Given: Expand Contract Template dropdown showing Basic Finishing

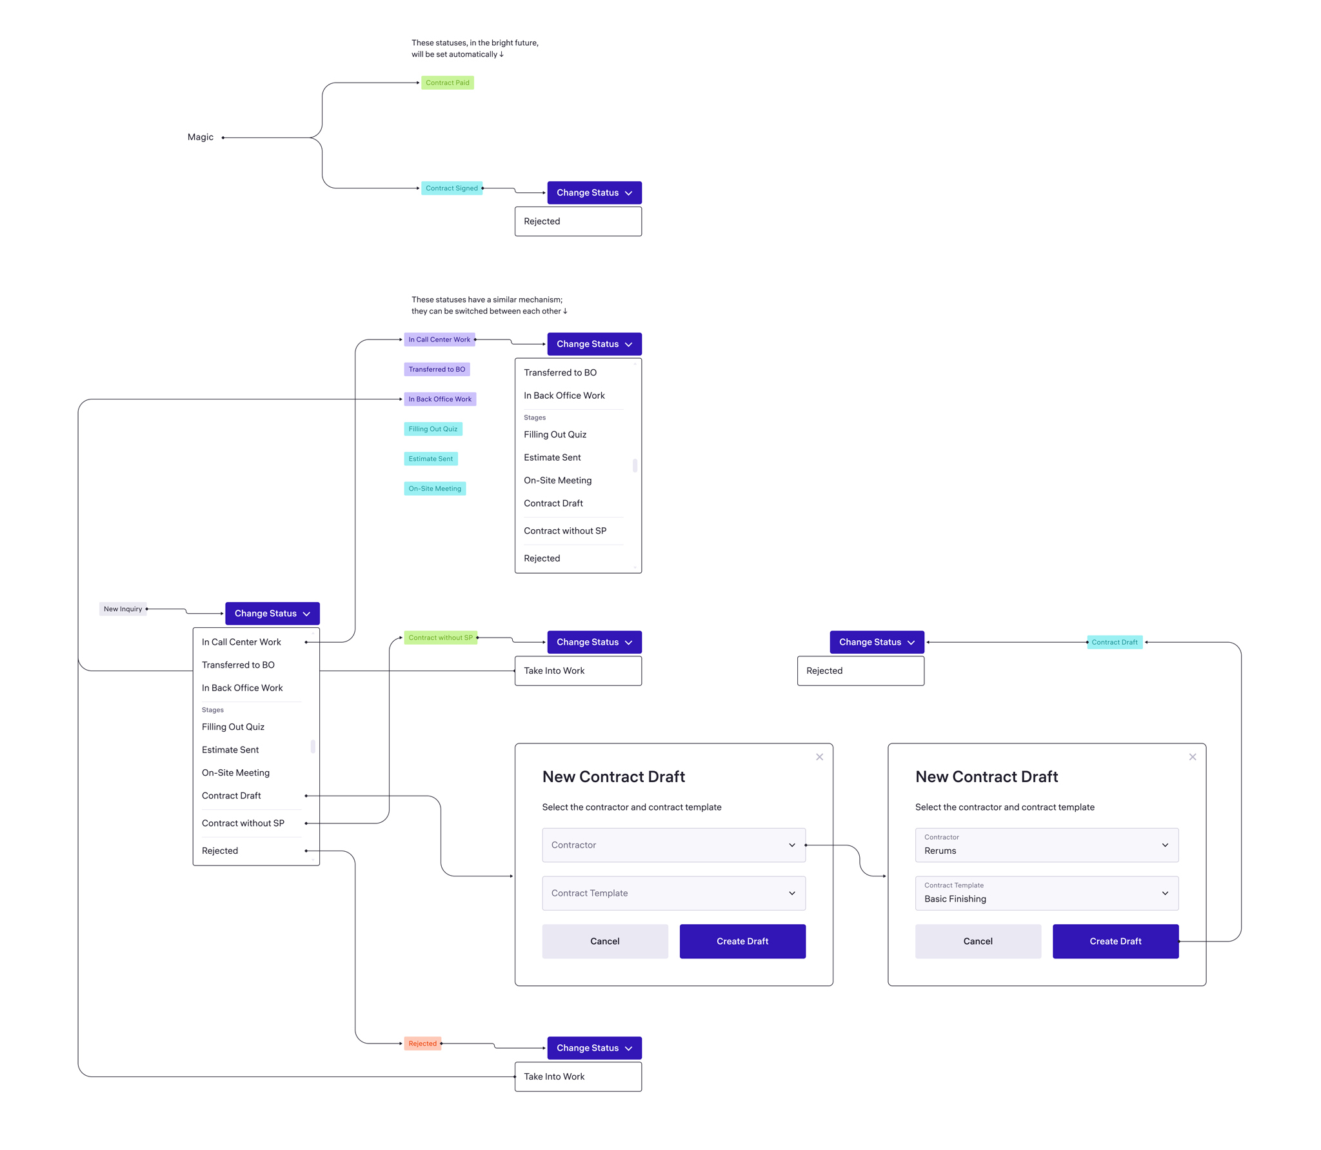Looking at the screenshot, I should (1046, 893).
